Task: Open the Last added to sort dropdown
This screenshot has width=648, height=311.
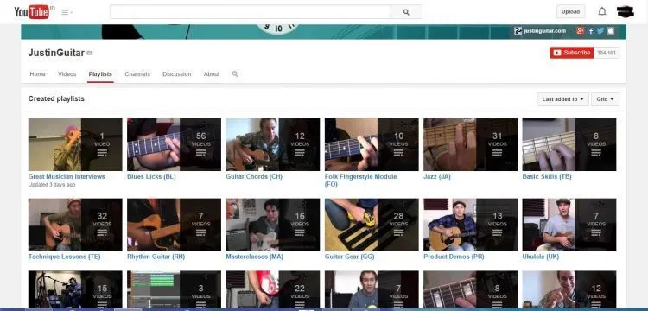Action: (562, 99)
